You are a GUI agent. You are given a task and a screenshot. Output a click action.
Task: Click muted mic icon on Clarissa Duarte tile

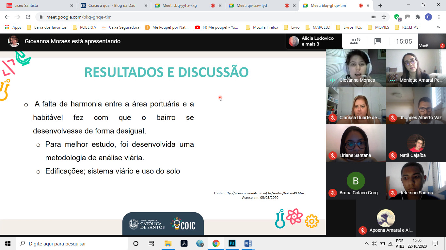(x=332, y=118)
